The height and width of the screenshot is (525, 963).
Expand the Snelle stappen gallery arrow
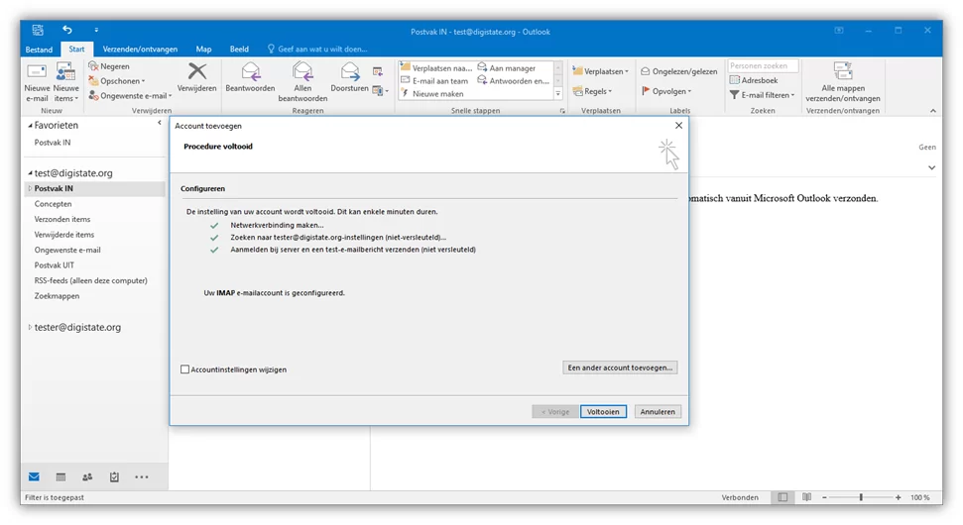[x=557, y=94]
